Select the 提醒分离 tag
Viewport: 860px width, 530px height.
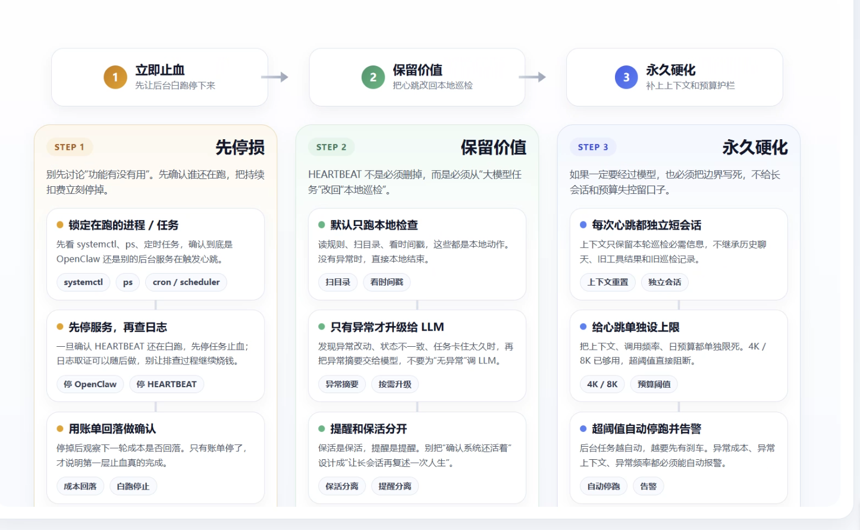395,486
